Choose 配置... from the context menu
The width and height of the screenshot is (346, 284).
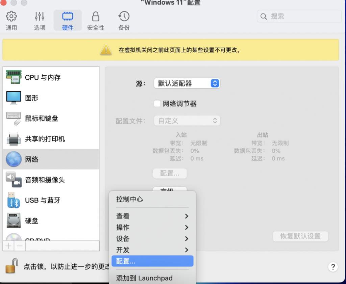pyautogui.click(x=152, y=261)
